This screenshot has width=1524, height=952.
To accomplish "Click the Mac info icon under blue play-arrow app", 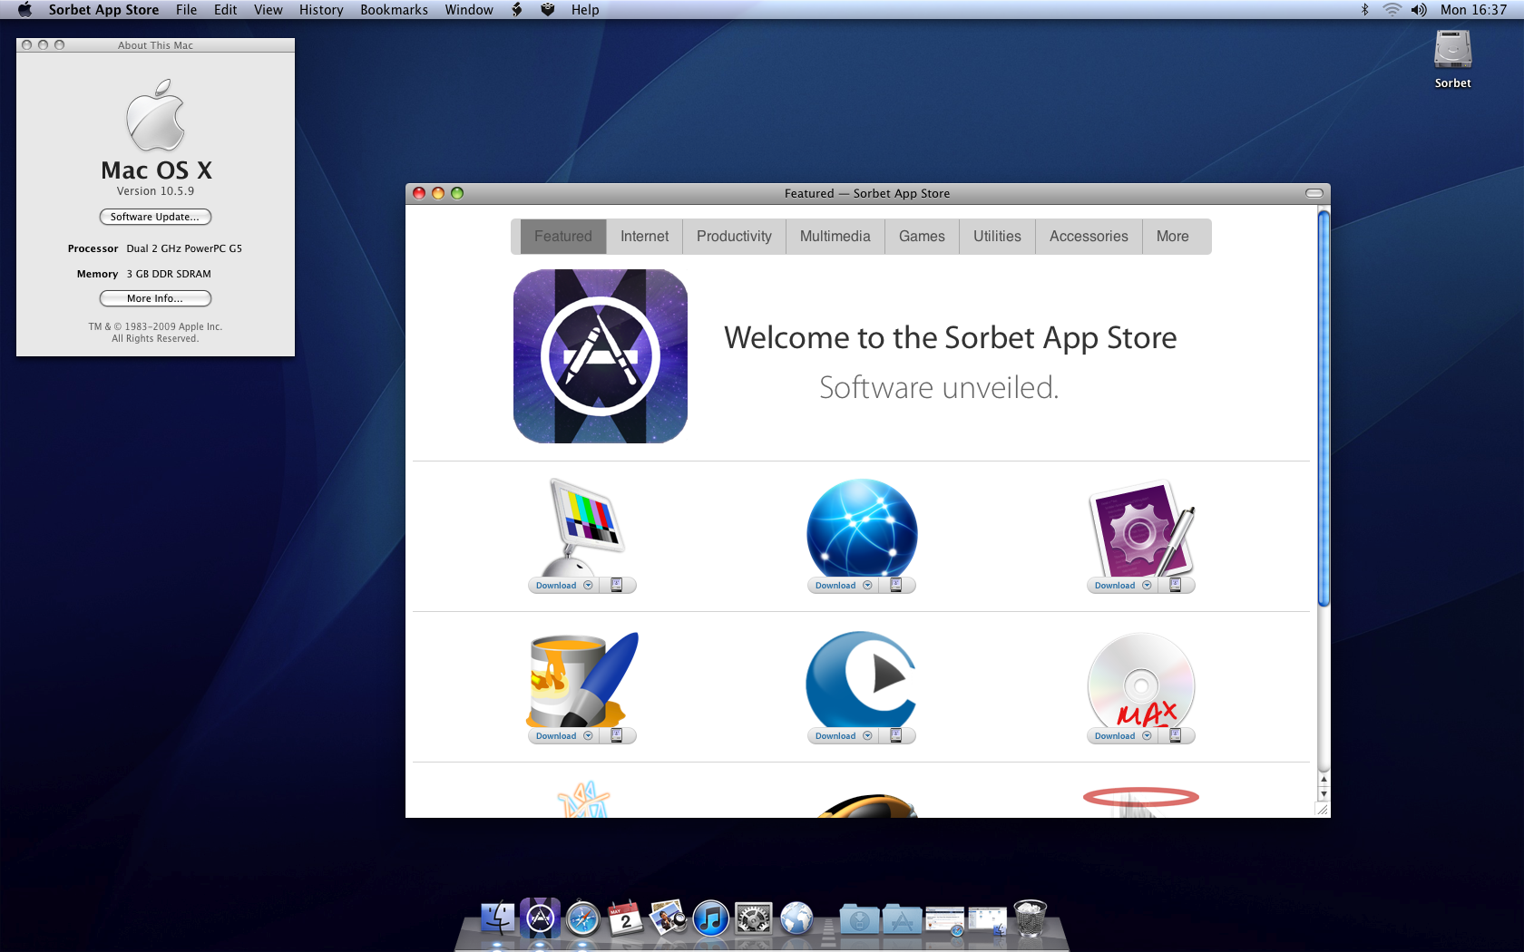I will (x=896, y=735).
